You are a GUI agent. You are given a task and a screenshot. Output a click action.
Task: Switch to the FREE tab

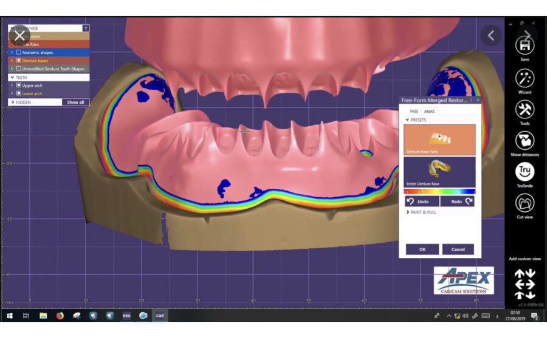click(x=414, y=112)
